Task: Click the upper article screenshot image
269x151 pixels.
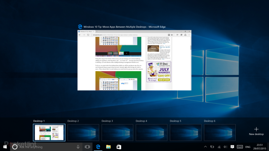Action: (118, 47)
